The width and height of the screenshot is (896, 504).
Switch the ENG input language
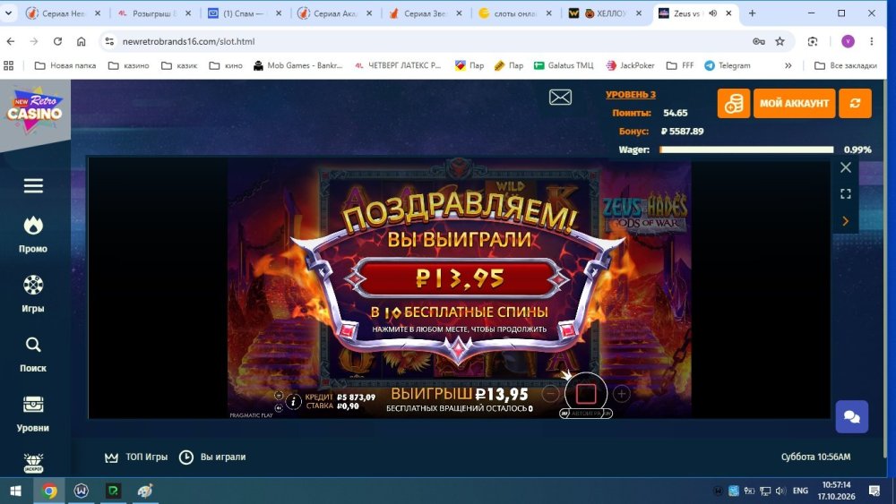tap(800, 491)
